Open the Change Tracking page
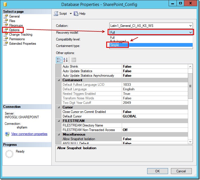Image resolution: width=200 pixels, height=180 pixels. (x=21, y=35)
